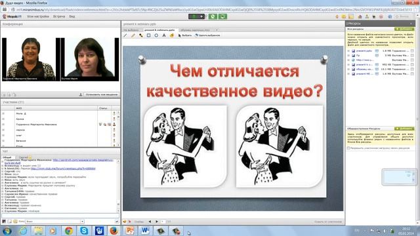
Task: Open Word from the taskbar
Action: pyautogui.click(x=145, y=231)
